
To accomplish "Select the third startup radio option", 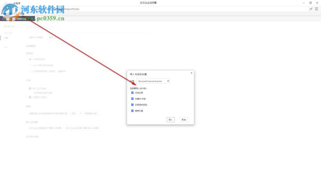I will (30, 71).
